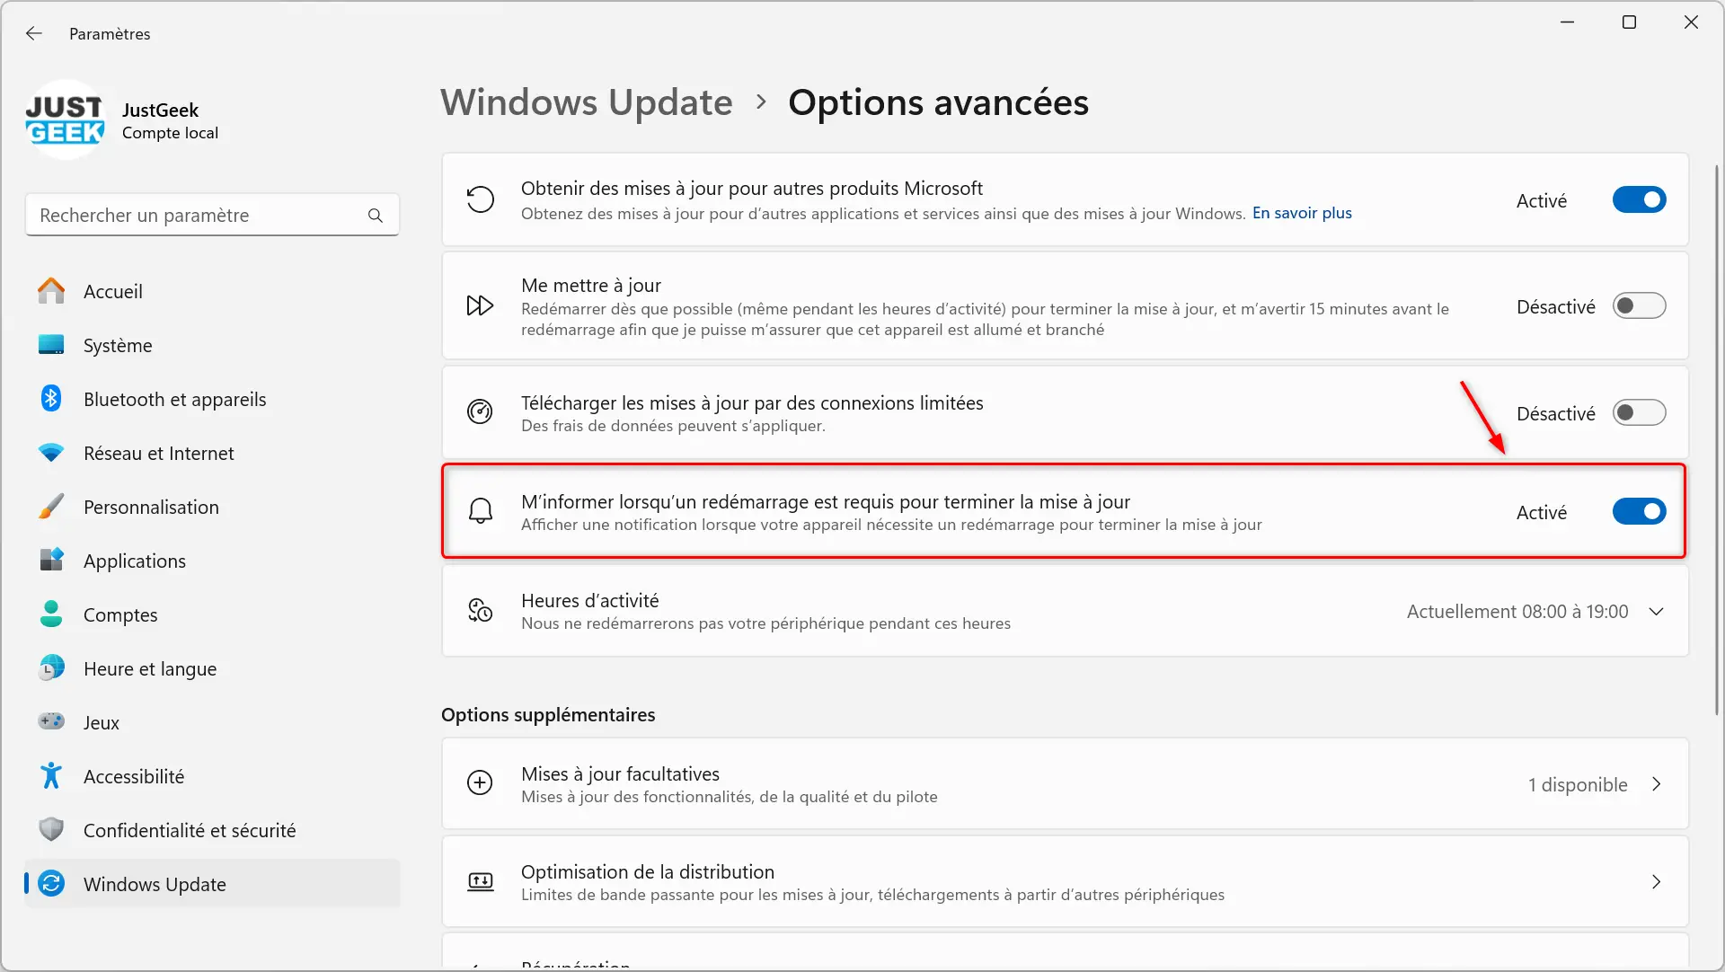Click the Heure et langue globe icon
The width and height of the screenshot is (1725, 972).
51,668
